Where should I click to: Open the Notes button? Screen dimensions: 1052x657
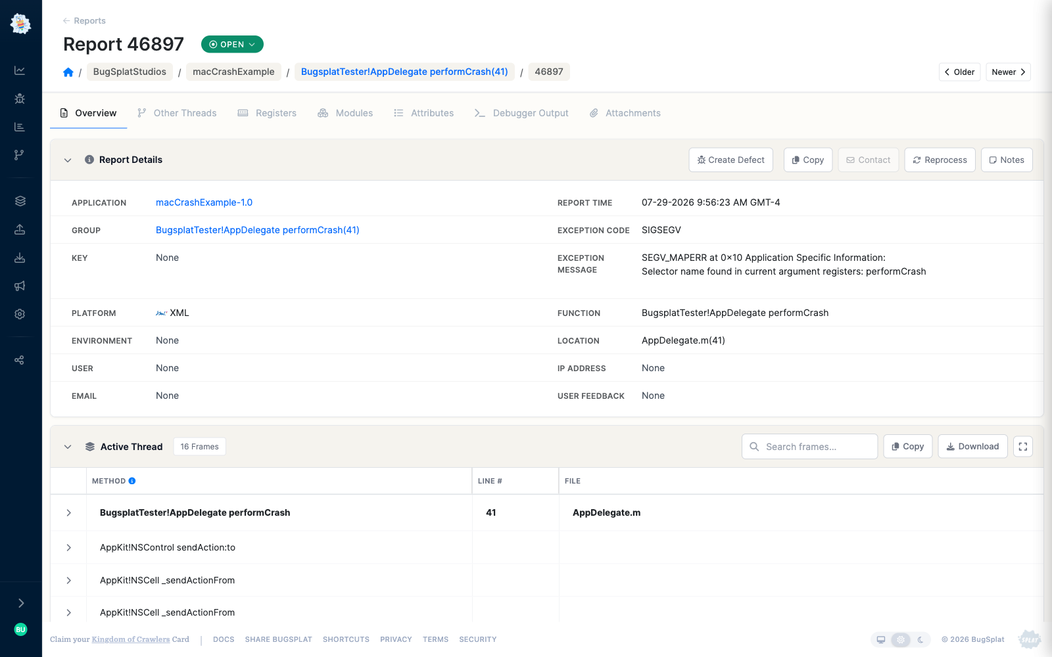pos(1007,160)
